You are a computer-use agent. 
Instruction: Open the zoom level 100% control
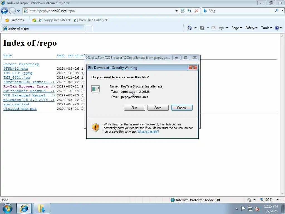pyautogui.click(x=266, y=200)
